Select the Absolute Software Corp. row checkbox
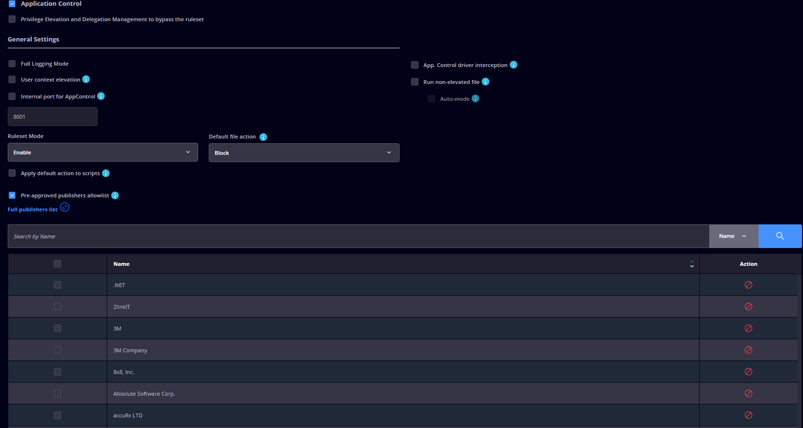The width and height of the screenshot is (803, 428). 57,393
